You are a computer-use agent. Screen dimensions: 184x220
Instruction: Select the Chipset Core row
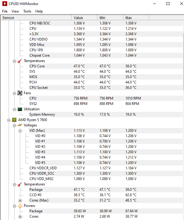tap(106, 55)
